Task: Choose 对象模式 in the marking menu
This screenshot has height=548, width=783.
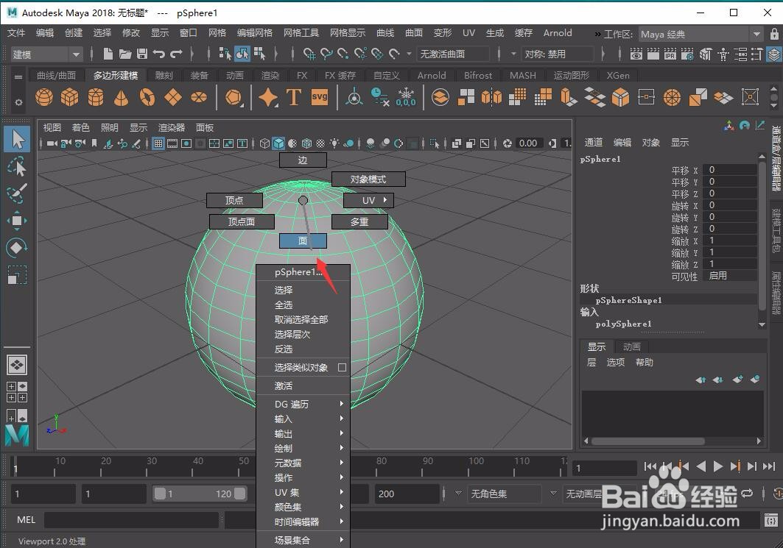Action: [368, 179]
